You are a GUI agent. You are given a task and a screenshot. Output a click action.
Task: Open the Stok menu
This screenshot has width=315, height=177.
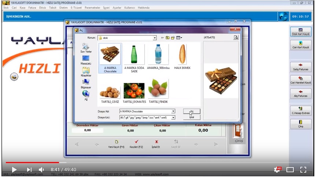[x=6, y=8]
